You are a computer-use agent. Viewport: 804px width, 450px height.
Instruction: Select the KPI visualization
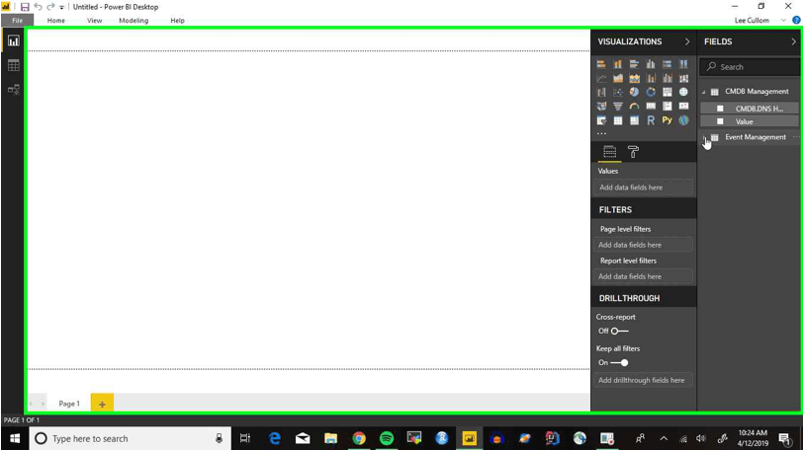point(683,106)
